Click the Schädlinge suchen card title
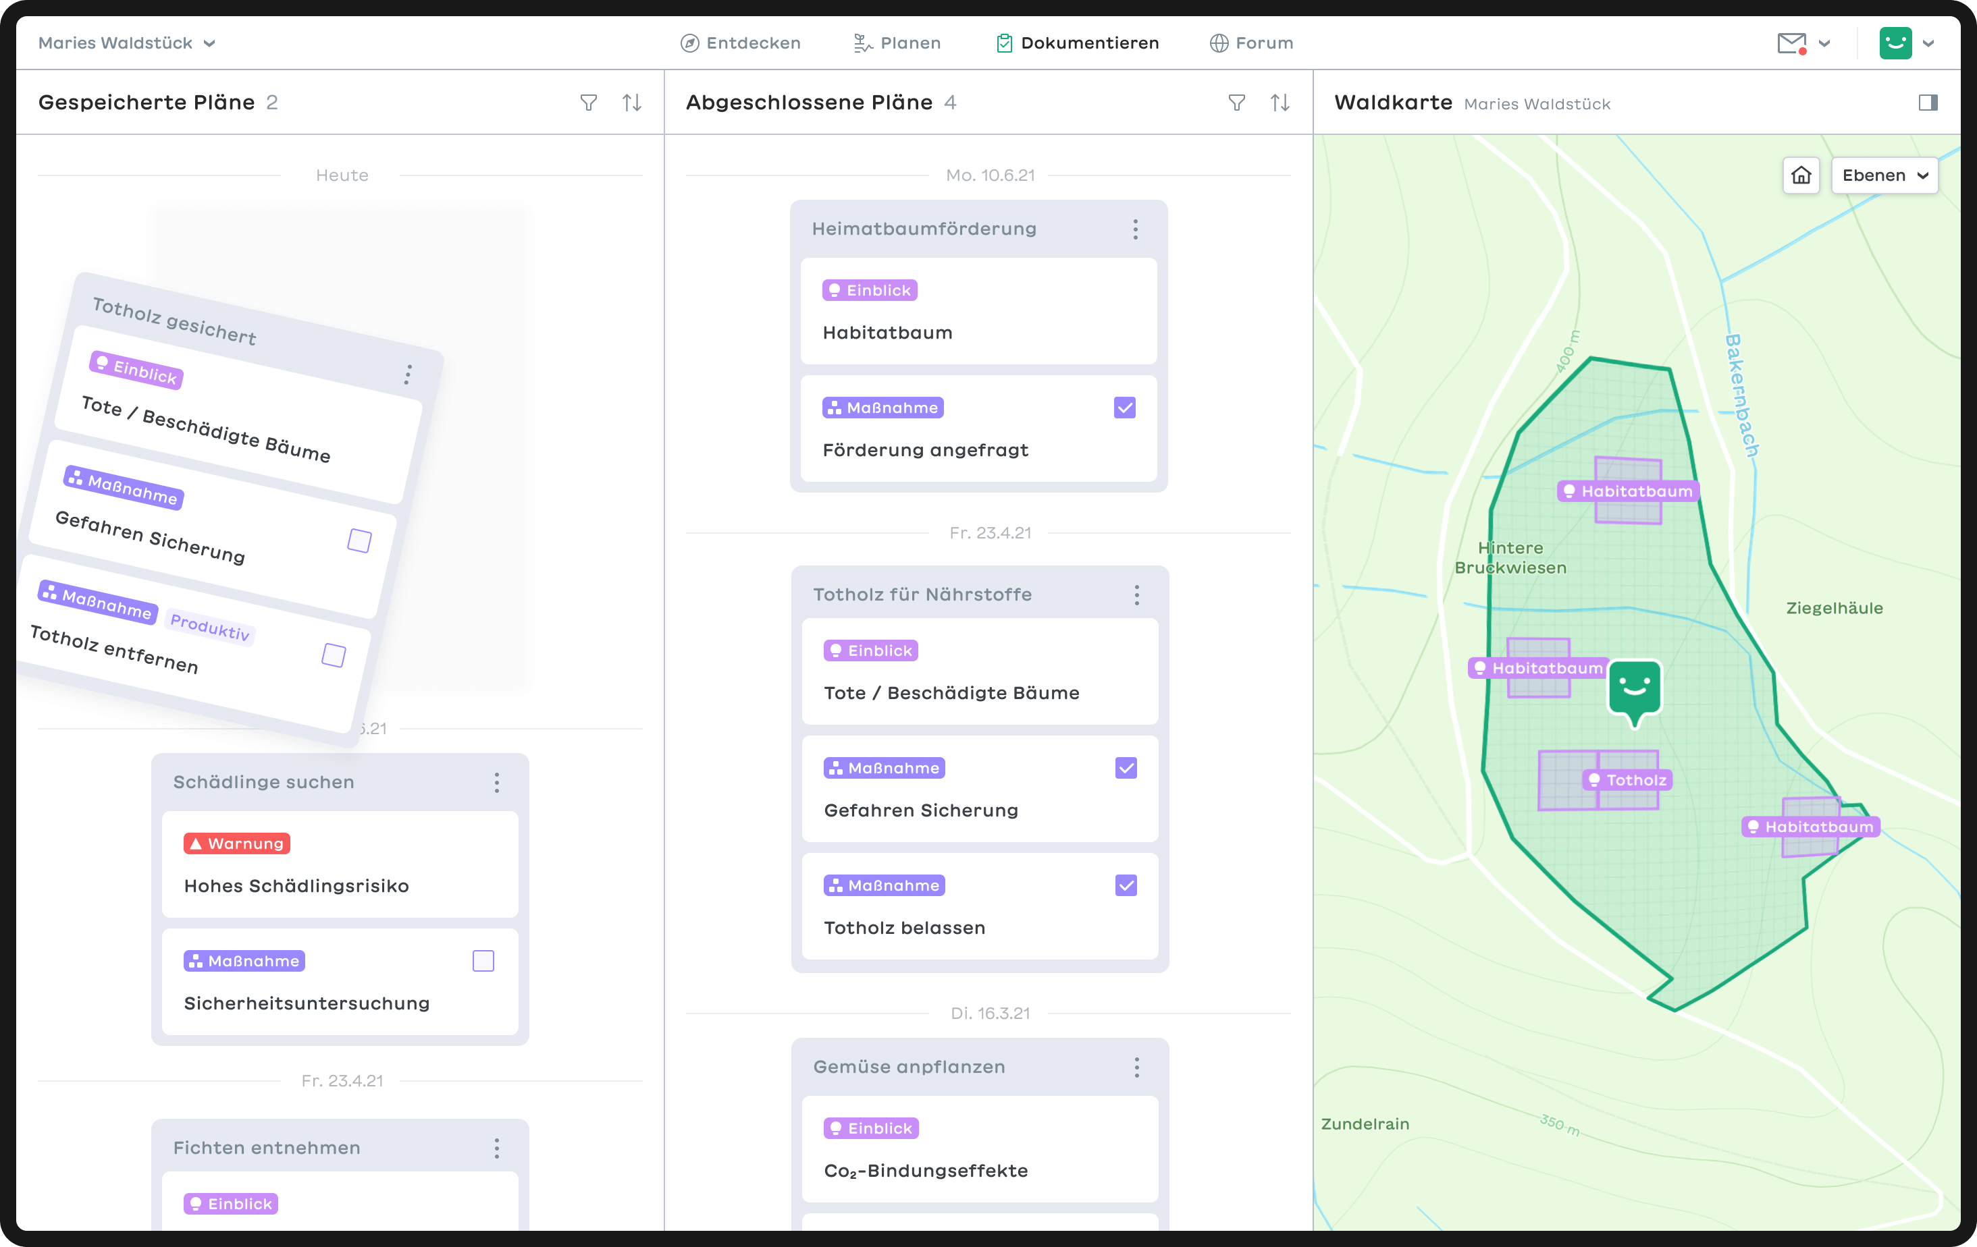This screenshot has height=1247, width=1977. pos(263,783)
